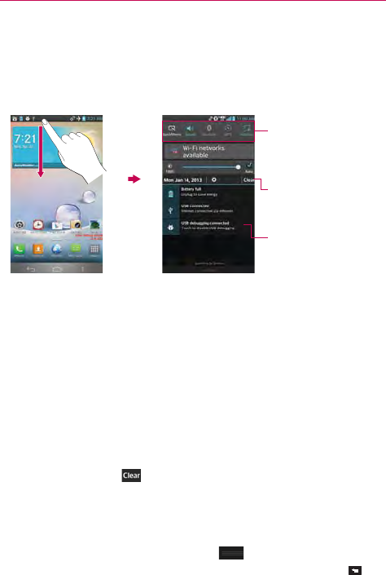Viewport: 386px width, 575px height.
Task: Open the Settings gear app on the home screen
Action: coord(20,225)
